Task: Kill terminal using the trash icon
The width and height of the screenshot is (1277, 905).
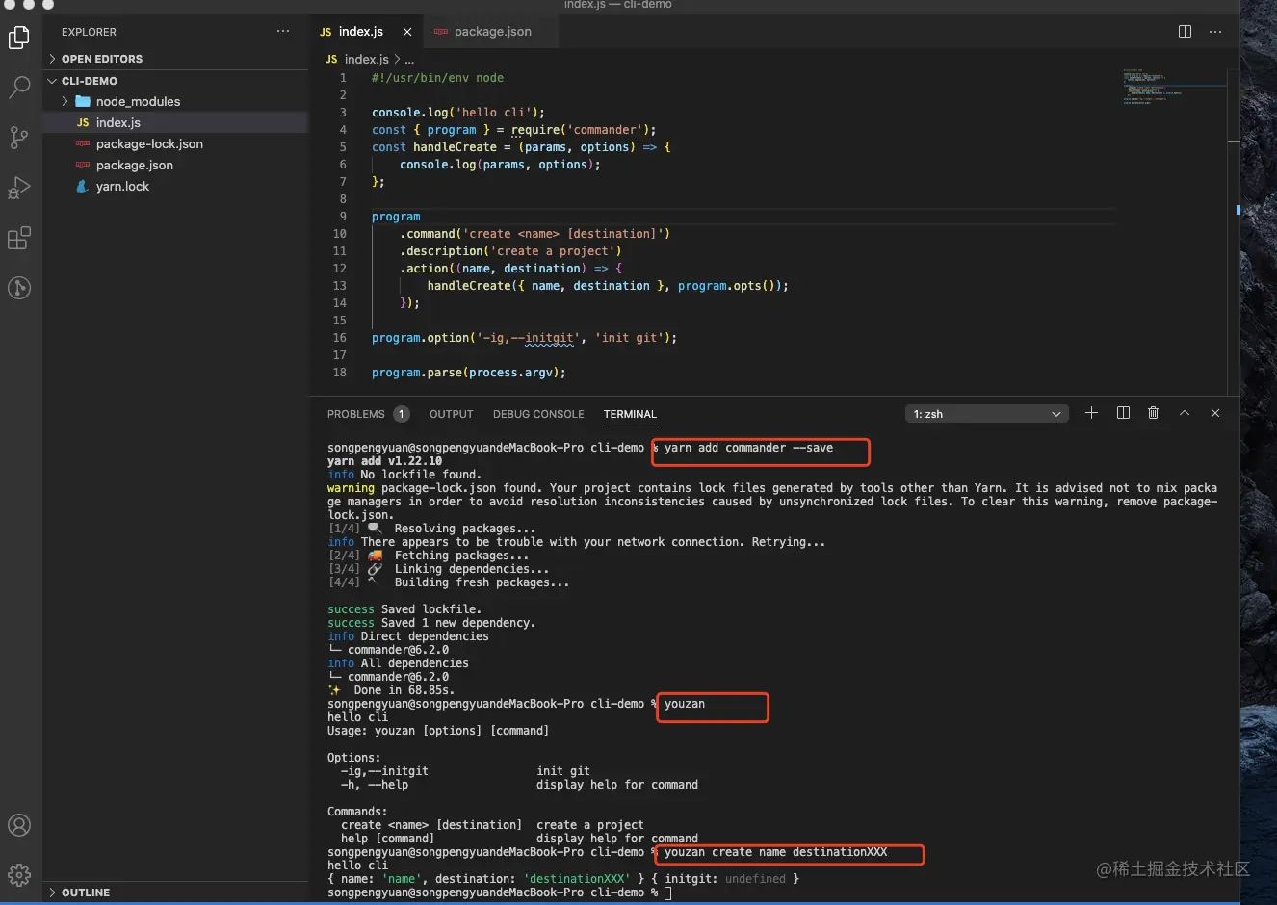Action: tap(1153, 413)
